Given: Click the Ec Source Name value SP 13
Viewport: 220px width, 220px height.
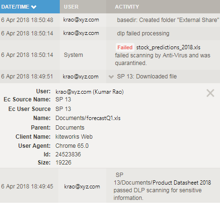Looking at the screenshot, I should point(63,99).
